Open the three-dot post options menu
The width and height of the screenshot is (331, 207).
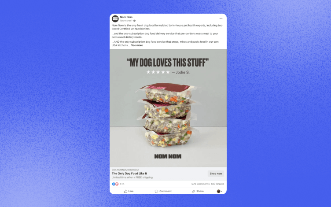pyautogui.click(x=221, y=18)
